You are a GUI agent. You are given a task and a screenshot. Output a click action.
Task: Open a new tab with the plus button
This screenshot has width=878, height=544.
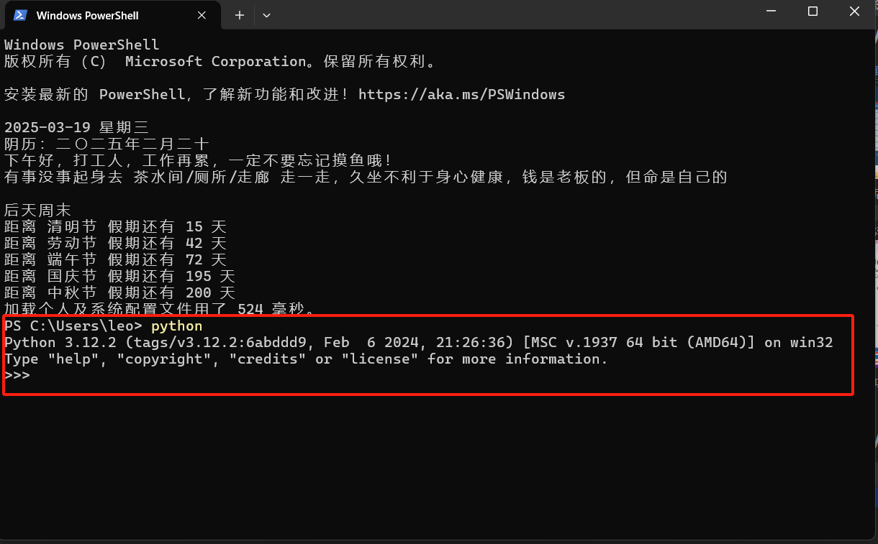(x=240, y=15)
